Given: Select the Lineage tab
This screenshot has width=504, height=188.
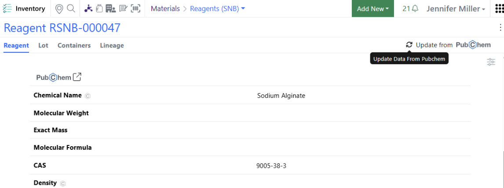Looking at the screenshot, I should (112, 45).
